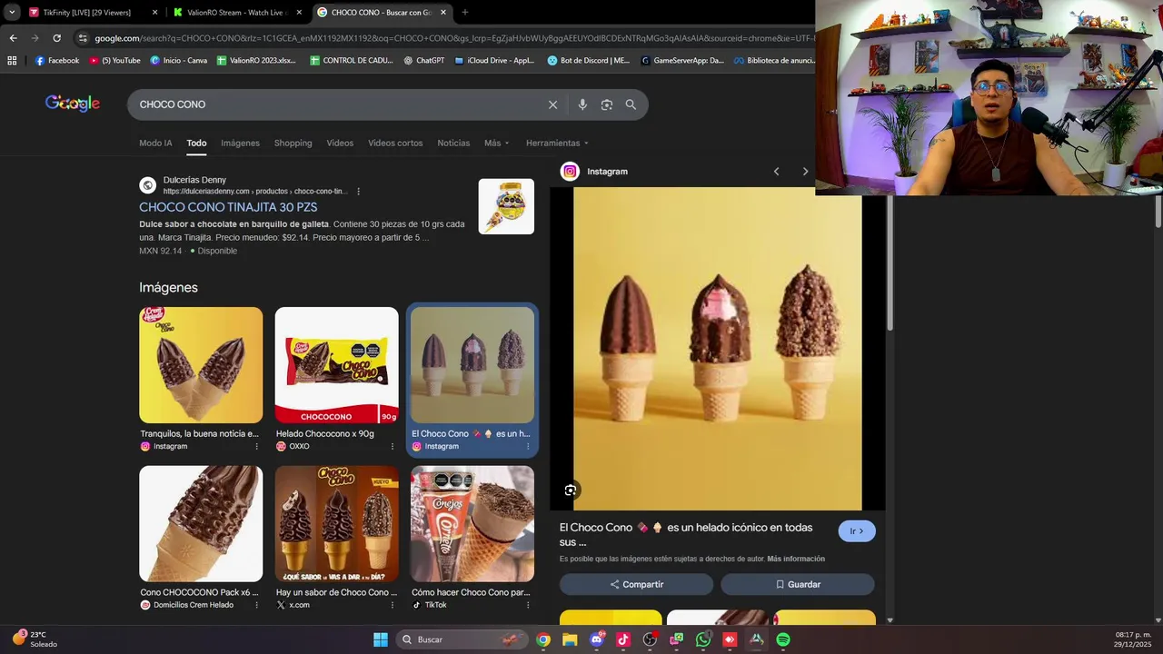Click the Guardar save button
The width and height of the screenshot is (1163, 654).
pos(798,584)
